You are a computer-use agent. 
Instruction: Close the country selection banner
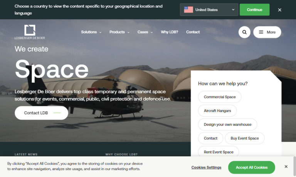pos(280,10)
